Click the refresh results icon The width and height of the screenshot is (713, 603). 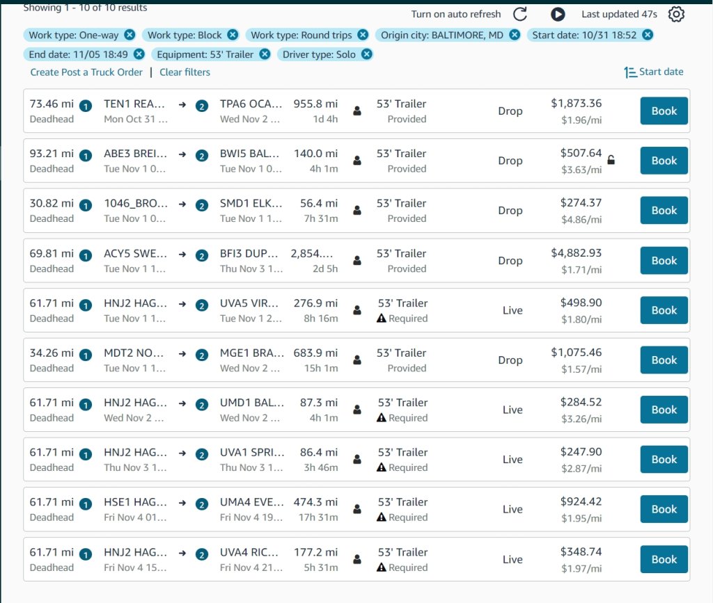coord(520,14)
